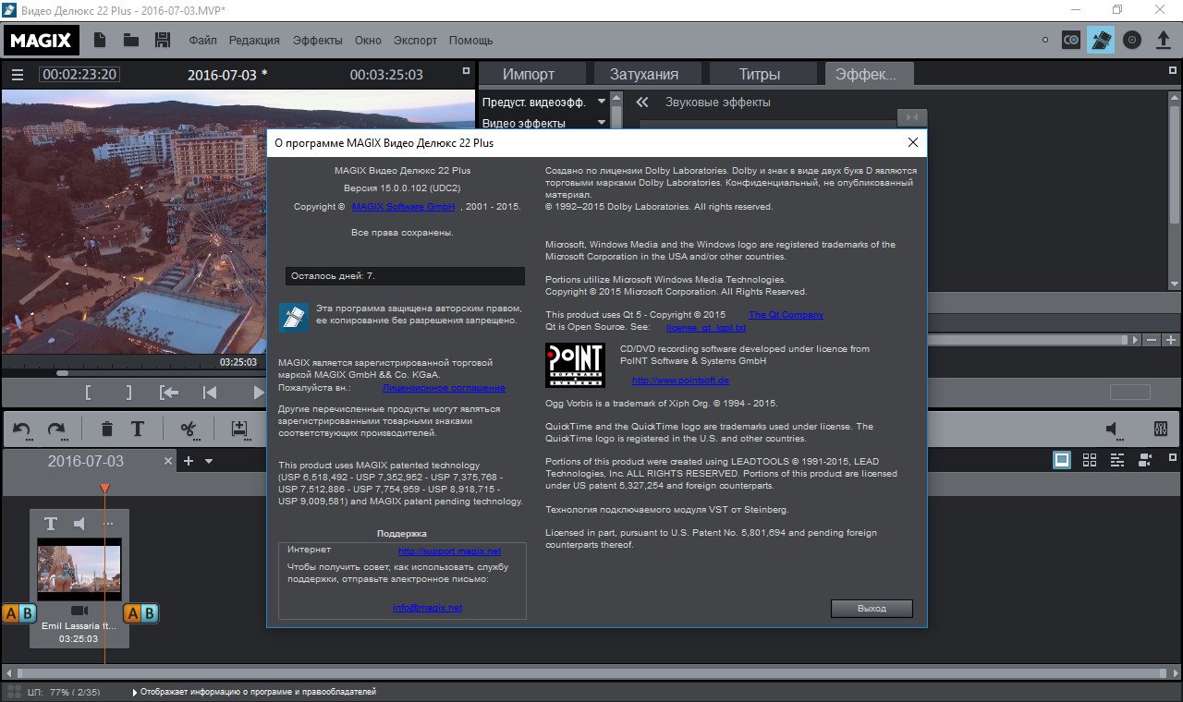The image size is (1183, 702).
Task: Close the 2016-07-03 project tab
Action: click(x=168, y=461)
